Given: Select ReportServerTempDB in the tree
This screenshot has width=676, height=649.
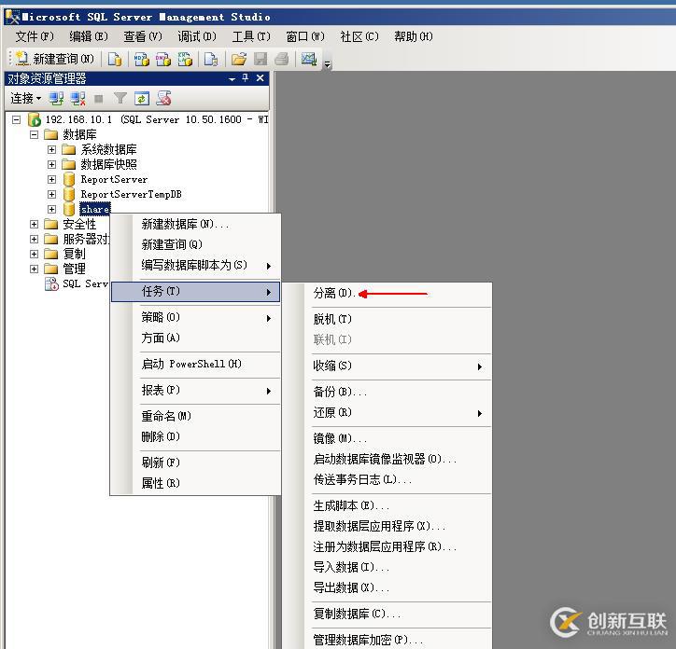Looking at the screenshot, I should [x=131, y=194].
